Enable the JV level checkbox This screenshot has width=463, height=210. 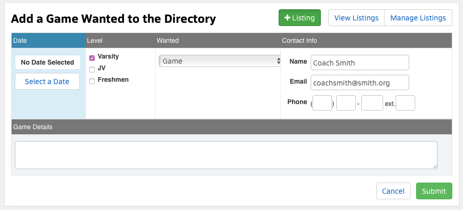click(x=92, y=69)
